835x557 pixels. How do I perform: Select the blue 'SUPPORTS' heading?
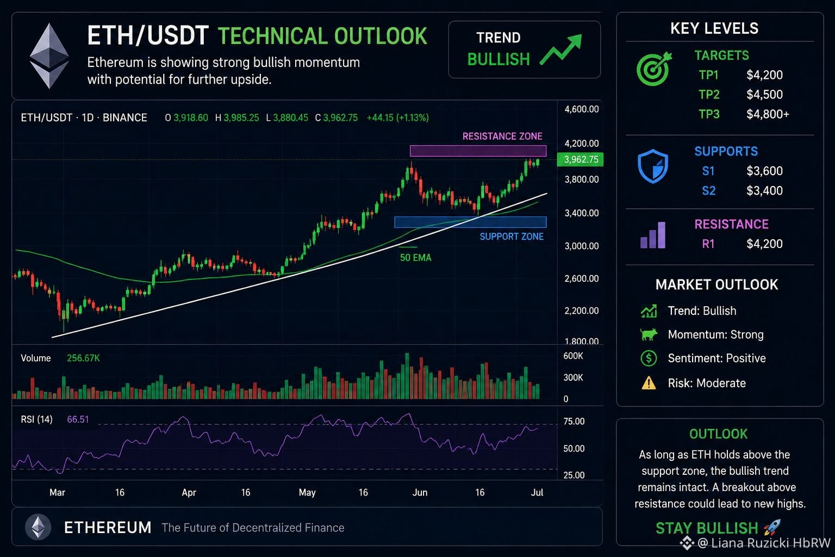pos(726,151)
